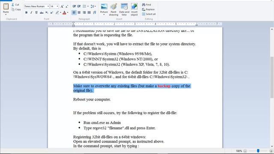Image resolution: width=274 pixels, height=154 pixels.
Task: Open the highlight color dropdown arrow
Action: (60, 12)
